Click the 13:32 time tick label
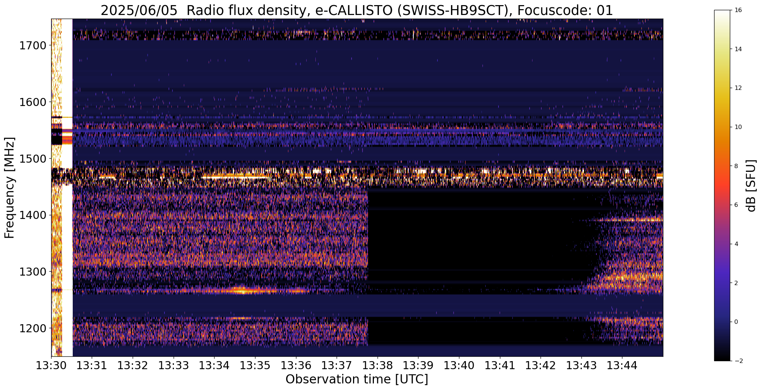762x390 pixels. pos(133,366)
